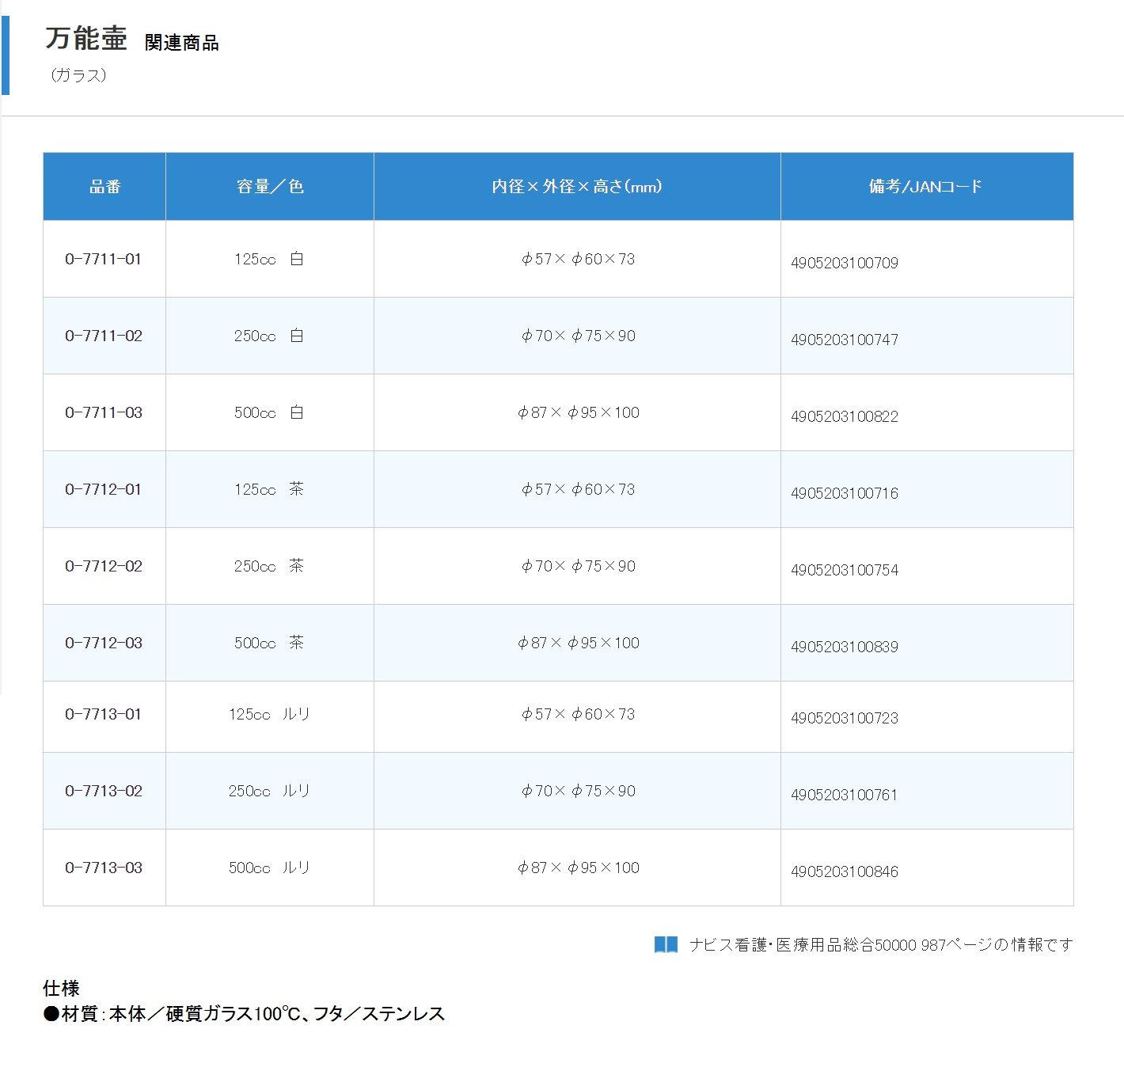Viewport: 1124px width, 1086px height.
Task: Click the ナビス看護・医療用品総合50000 catalog page text
Action: pos(881,945)
